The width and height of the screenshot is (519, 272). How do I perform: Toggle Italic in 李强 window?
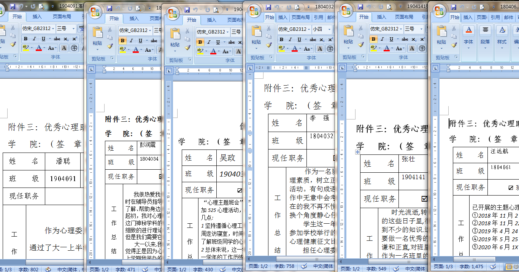[290, 39]
